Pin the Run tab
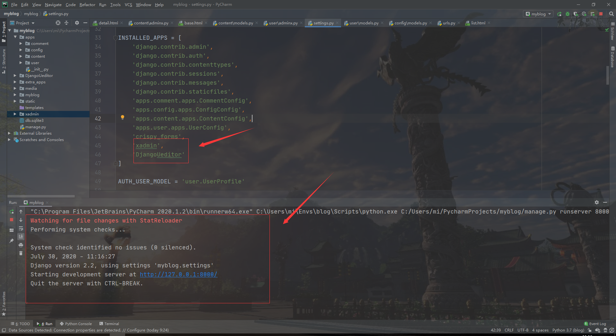The width and height of the screenshot is (616, 336). 12,240
